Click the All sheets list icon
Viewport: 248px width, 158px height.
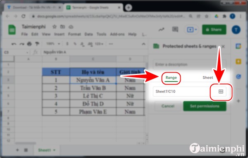(26, 150)
